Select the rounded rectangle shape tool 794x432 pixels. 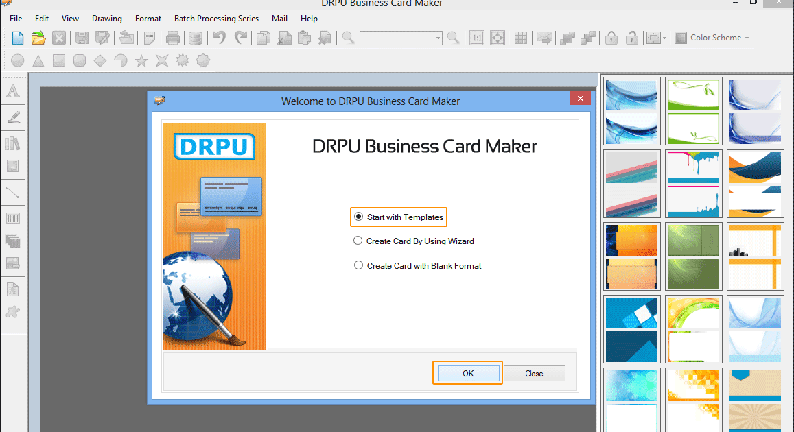(80, 61)
